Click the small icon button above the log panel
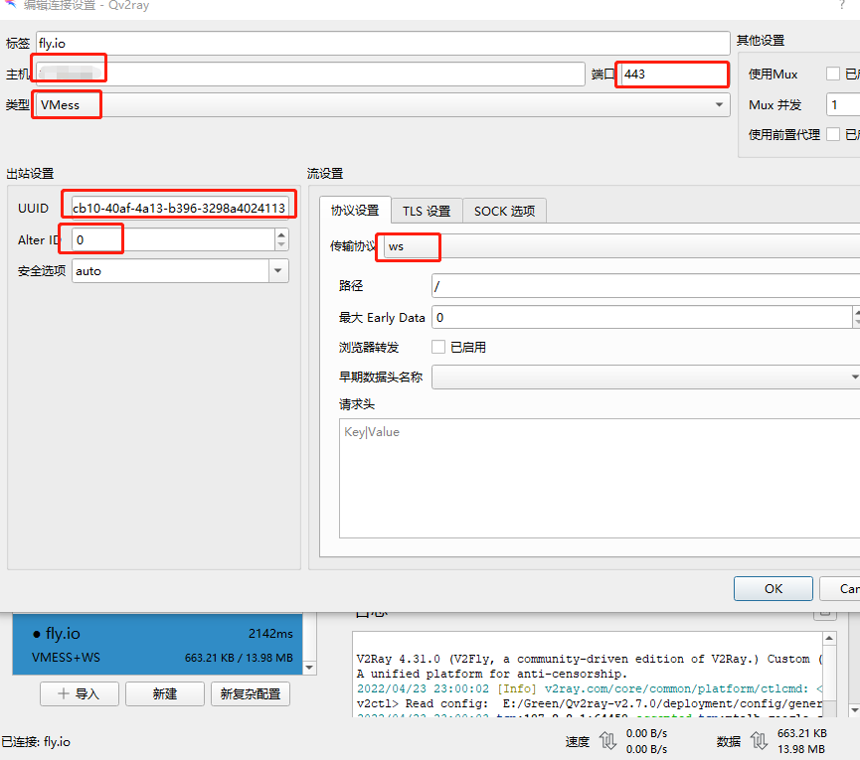 point(825,613)
